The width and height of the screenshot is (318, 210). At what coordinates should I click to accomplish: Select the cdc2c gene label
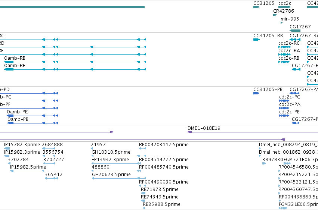coord(284,3)
